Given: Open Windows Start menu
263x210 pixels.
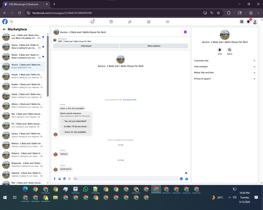Looking at the screenshot, I should pos(5,197).
